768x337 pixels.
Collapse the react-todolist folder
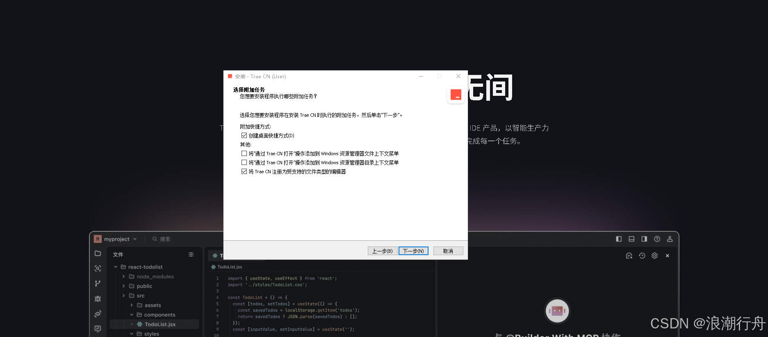coord(116,267)
